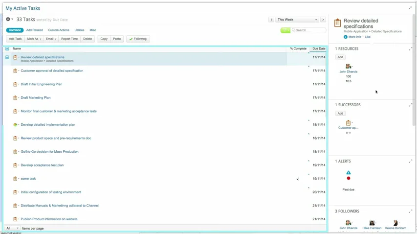
Task: Click the Delete button
Action: pos(88,39)
